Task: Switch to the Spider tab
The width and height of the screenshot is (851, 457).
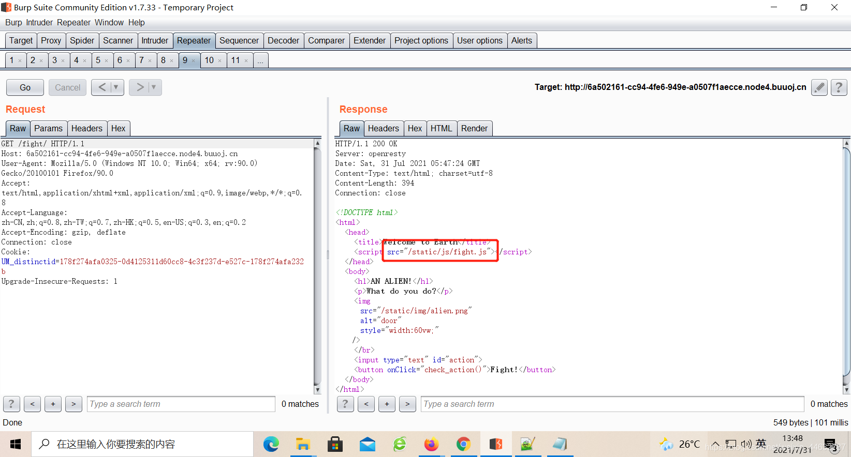Action: [82, 40]
